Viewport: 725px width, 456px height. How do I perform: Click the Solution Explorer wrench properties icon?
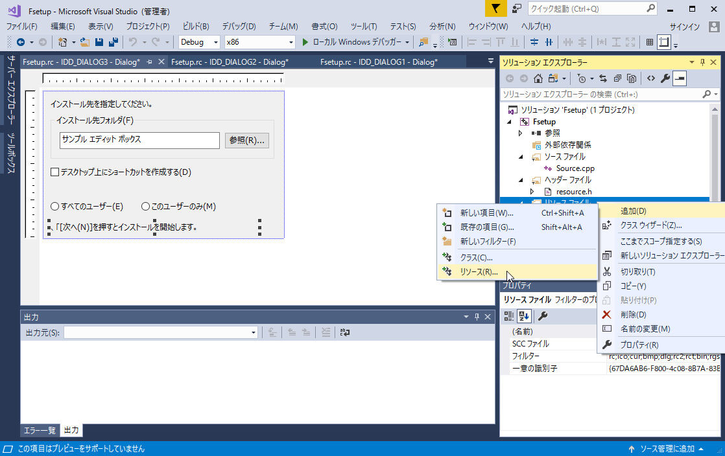point(665,78)
